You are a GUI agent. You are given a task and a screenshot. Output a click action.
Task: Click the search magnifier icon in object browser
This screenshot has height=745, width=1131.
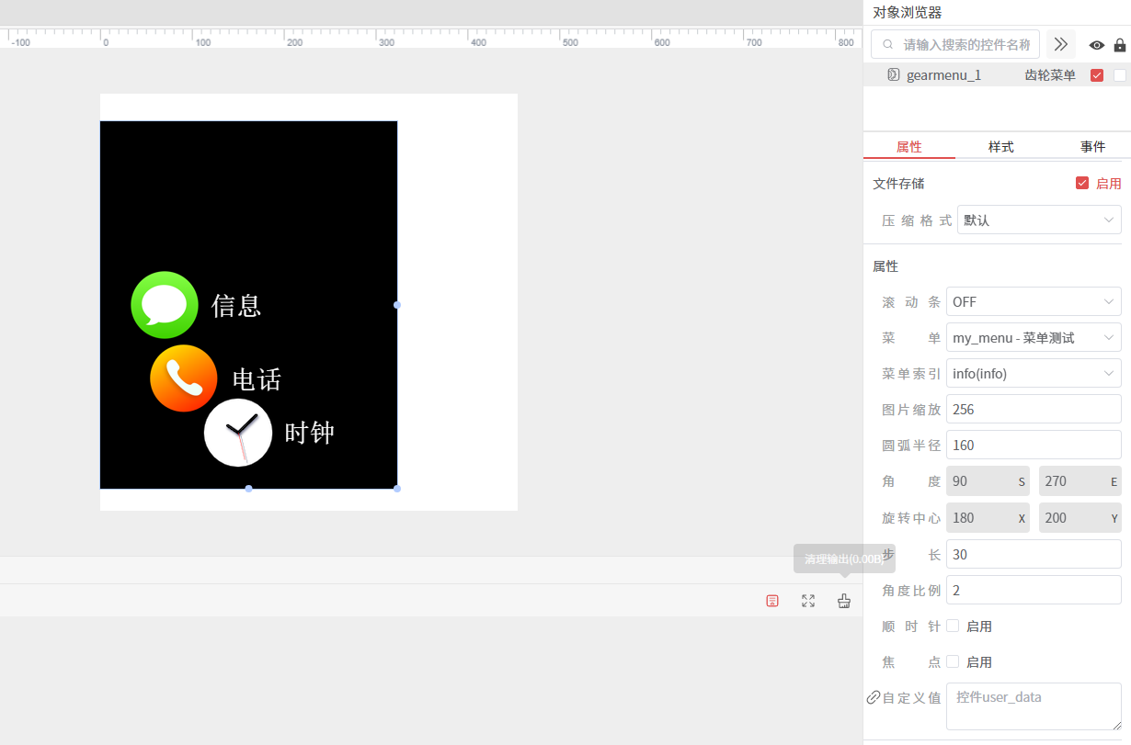[x=888, y=44]
